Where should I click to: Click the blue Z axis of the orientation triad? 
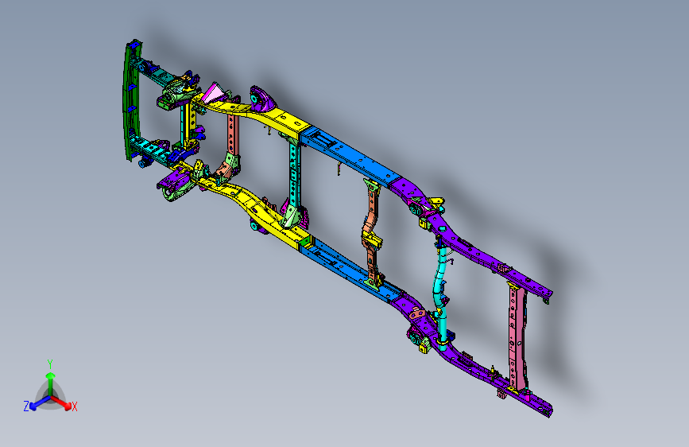[39, 403]
